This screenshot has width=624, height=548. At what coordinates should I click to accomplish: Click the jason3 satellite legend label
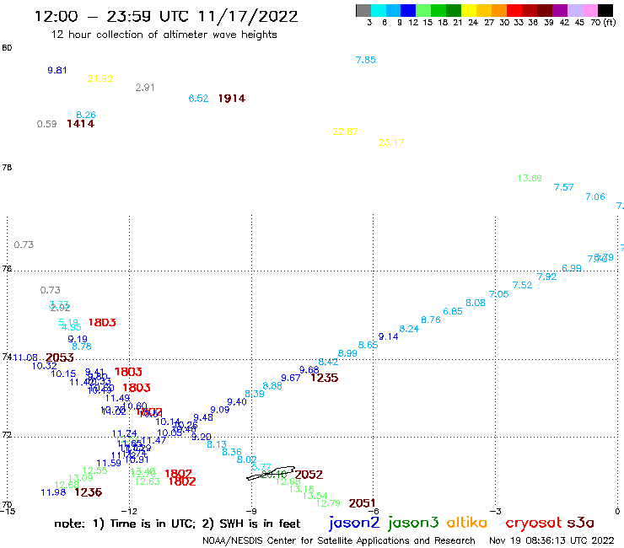point(413,523)
